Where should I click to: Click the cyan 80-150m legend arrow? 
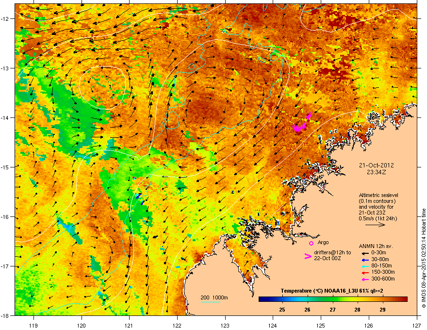(365, 266)
